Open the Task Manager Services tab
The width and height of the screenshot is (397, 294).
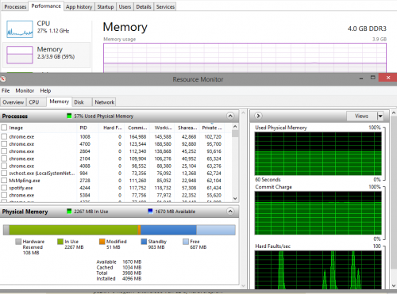click(165, 7)
